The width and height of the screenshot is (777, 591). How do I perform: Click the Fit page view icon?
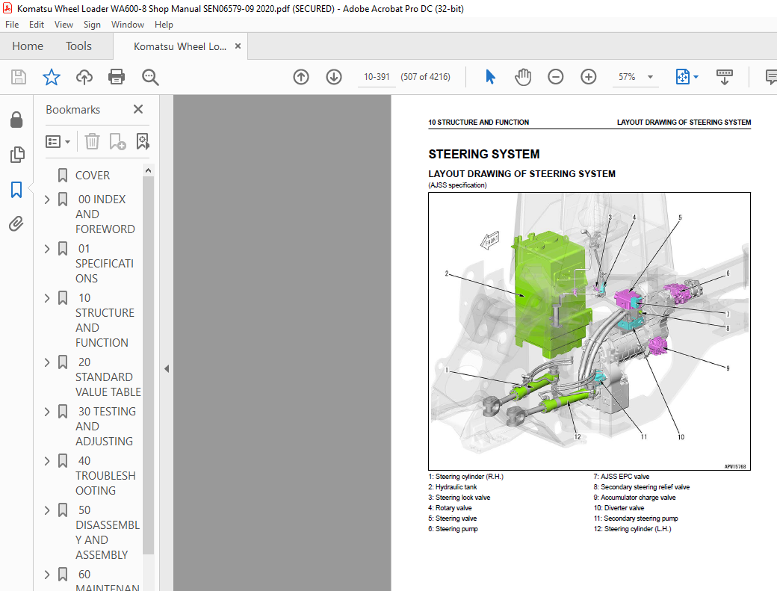pos(682,77)
